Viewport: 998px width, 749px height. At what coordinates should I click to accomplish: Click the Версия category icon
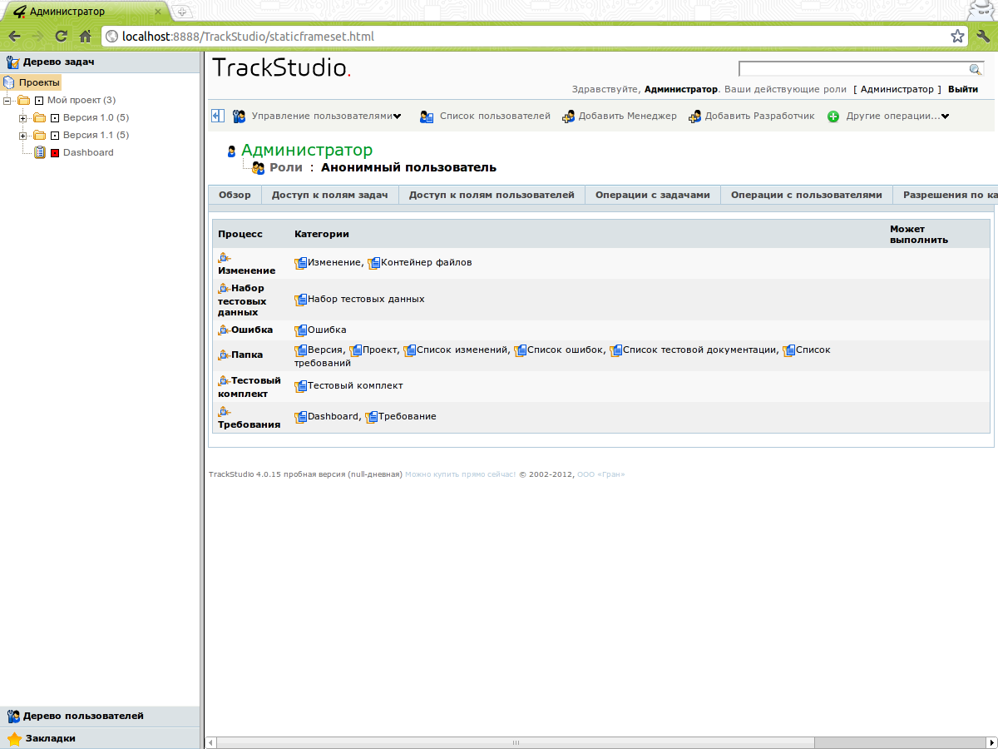(301, 350)
